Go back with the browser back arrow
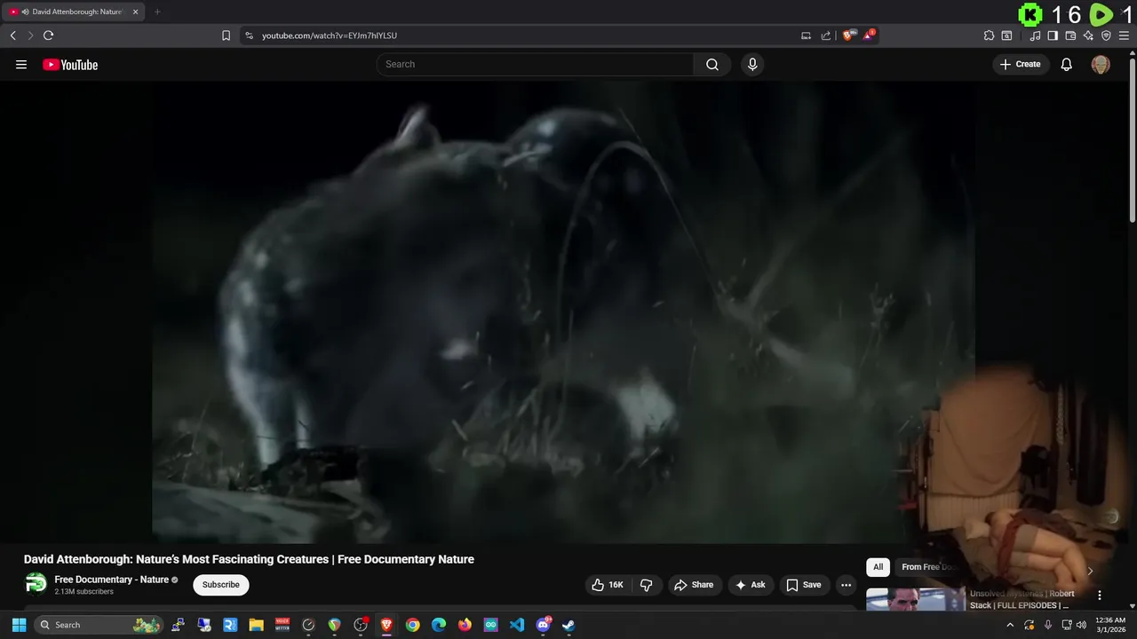Image resolution: width=1137 pixels, height=639 pixels. 12,35
